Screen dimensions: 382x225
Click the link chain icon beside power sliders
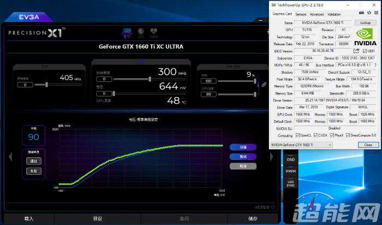tap(264, 84)
